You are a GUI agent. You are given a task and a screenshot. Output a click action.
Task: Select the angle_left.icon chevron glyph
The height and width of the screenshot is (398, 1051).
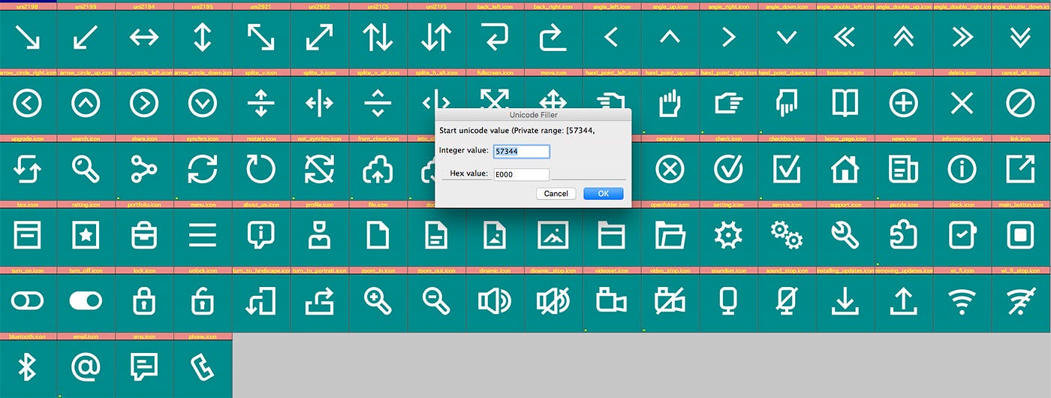611,38
